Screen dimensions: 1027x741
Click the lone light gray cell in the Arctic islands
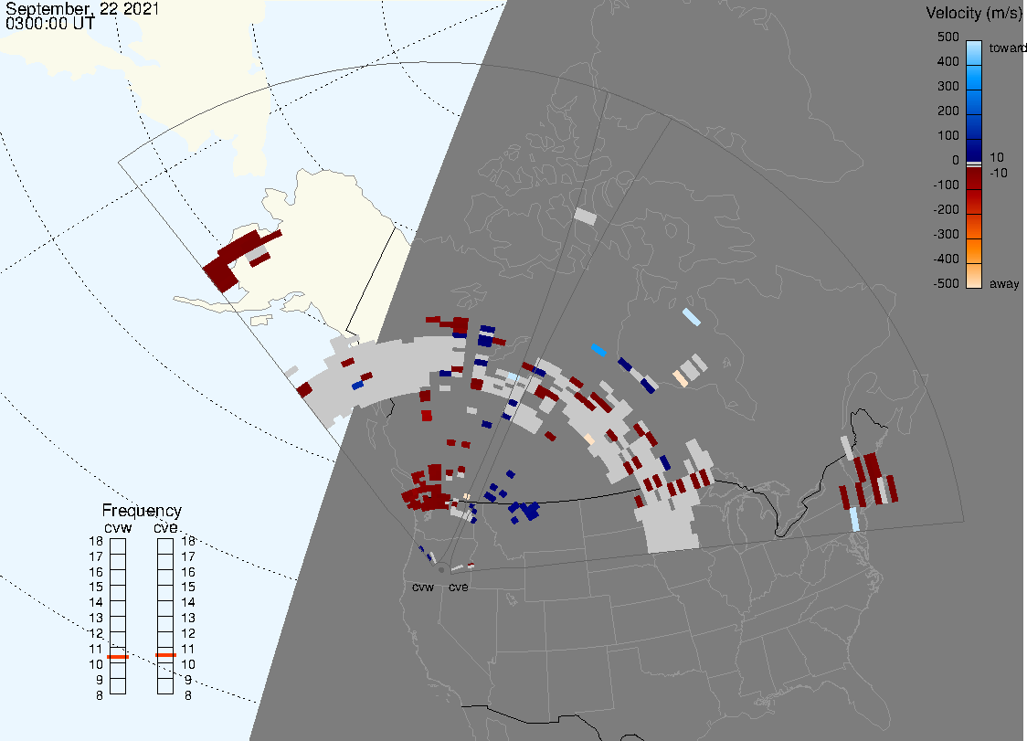point(585,217)
